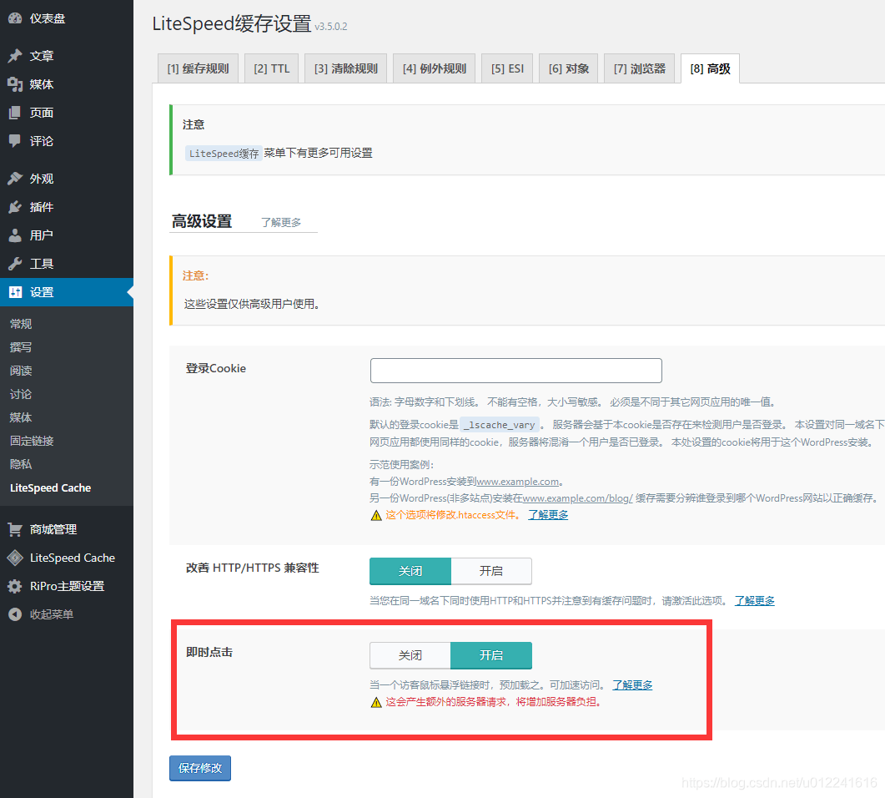Open 讨论 settings submenu
Screen dimensions: 885x798
point(21,394)
